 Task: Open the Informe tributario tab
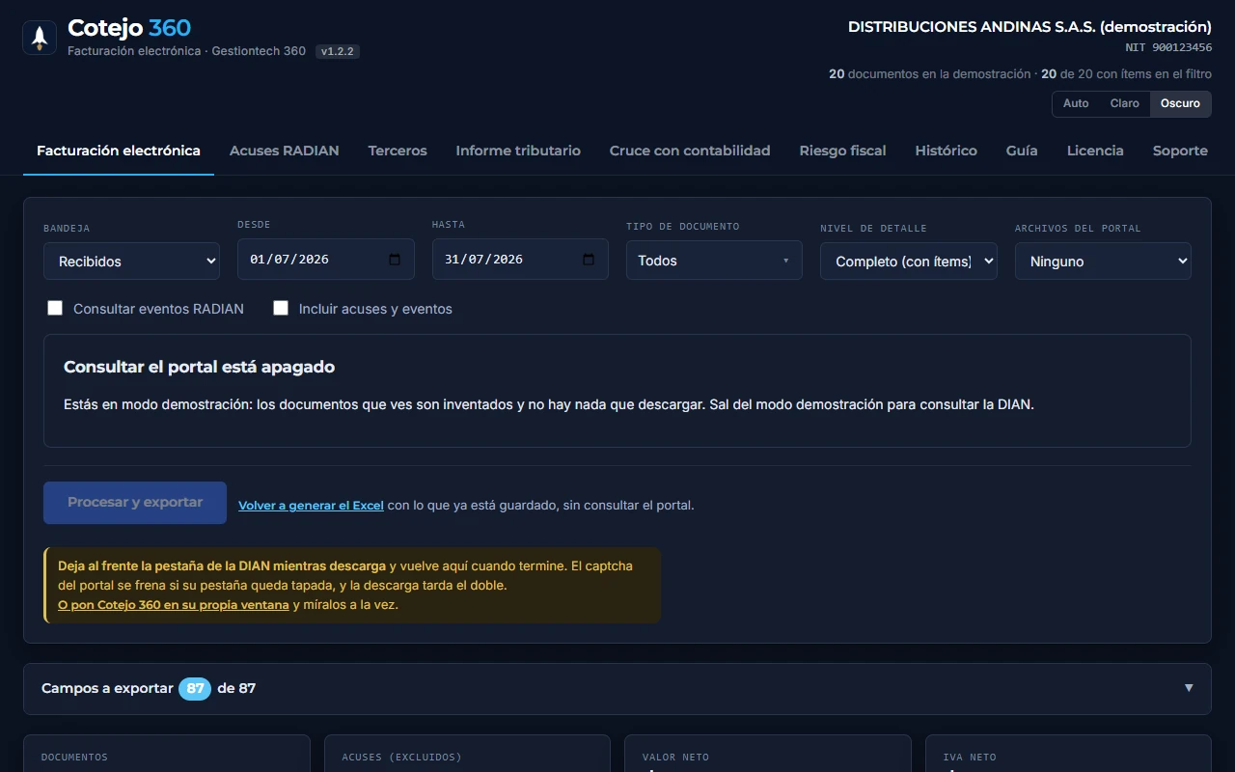pos(518,151)
